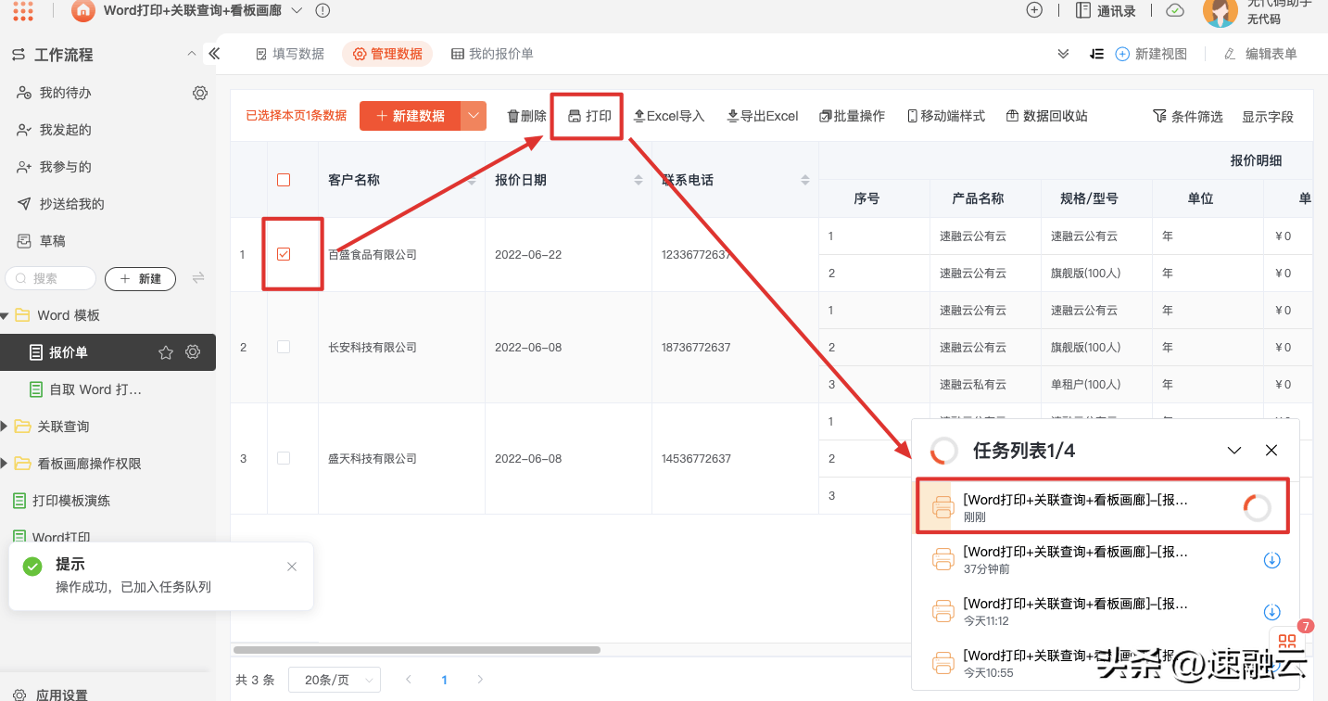Screen dimensions: 1328x701
Task: Open 批量操作 batch operations
Action: (x=853, y=116)
